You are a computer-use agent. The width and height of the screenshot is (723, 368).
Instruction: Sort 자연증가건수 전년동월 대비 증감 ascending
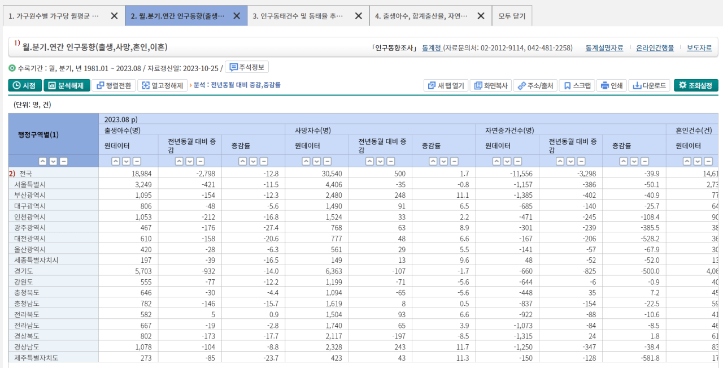click(x=560, y=161)
